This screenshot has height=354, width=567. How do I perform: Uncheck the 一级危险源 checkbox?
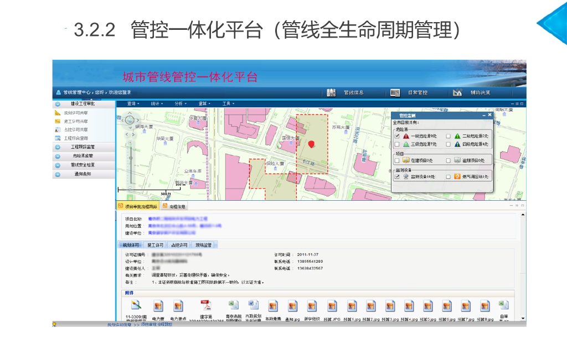point(397,136)
